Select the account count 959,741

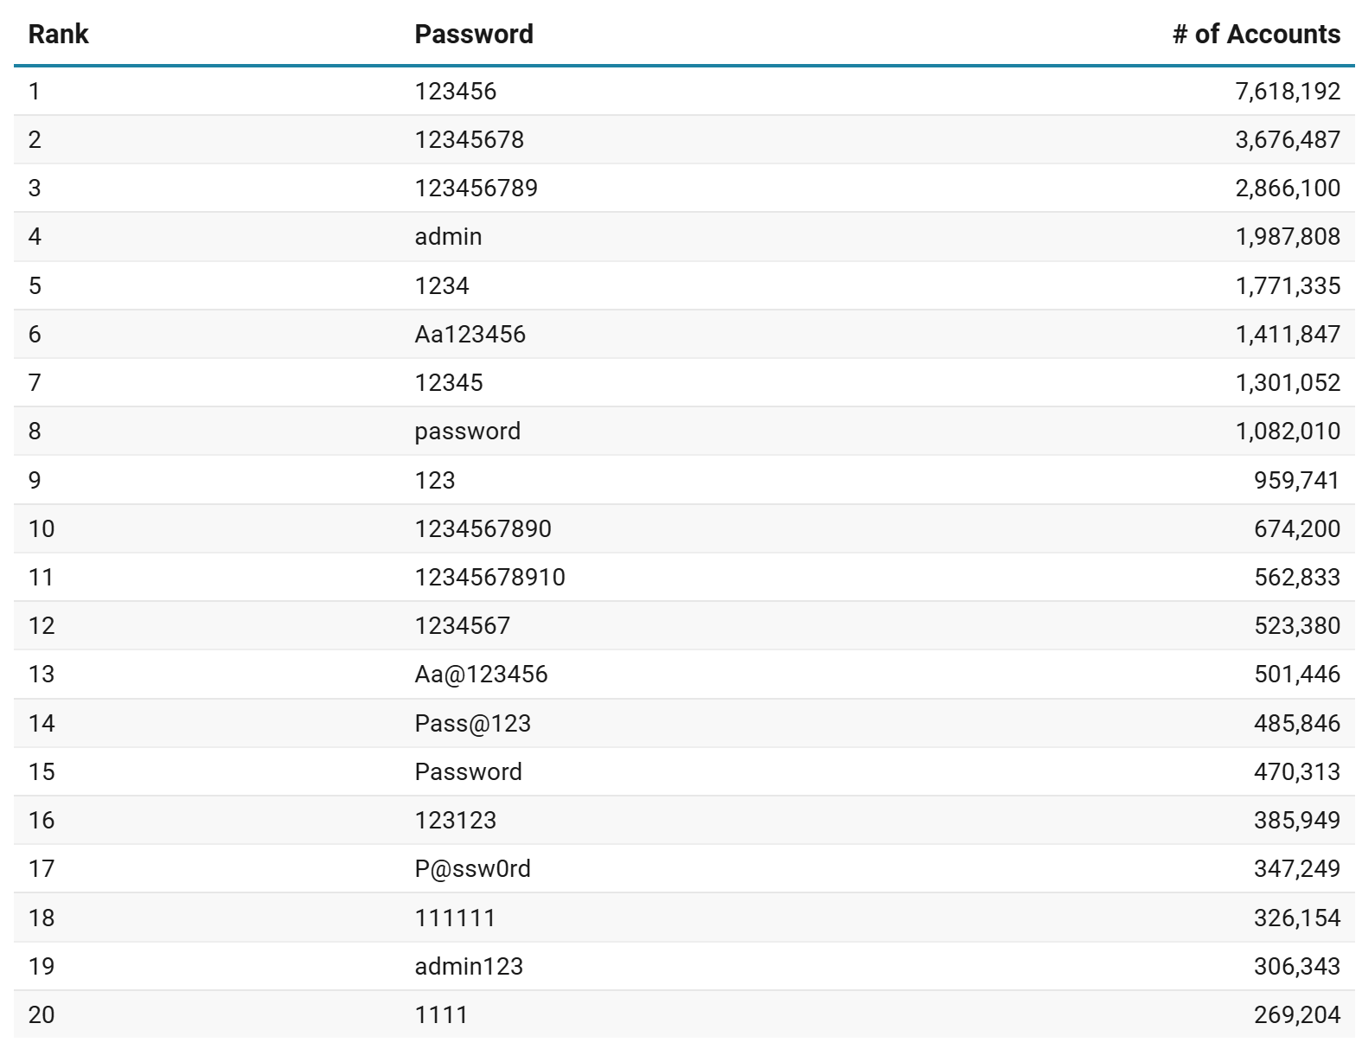point(1296,480)
